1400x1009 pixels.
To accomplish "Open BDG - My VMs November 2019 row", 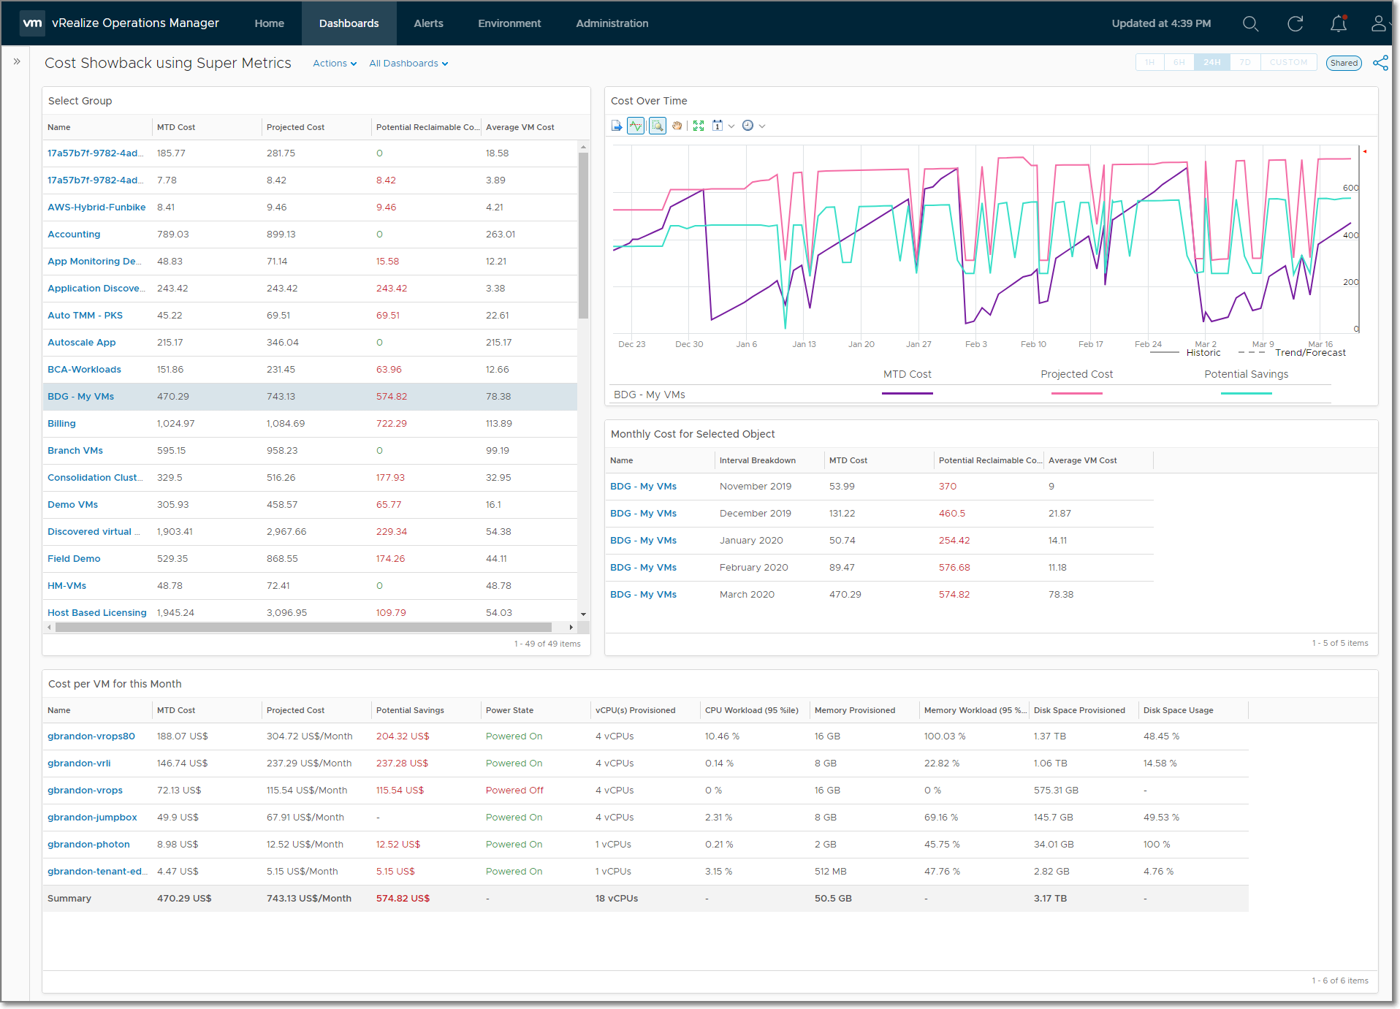I will point(879,487).
